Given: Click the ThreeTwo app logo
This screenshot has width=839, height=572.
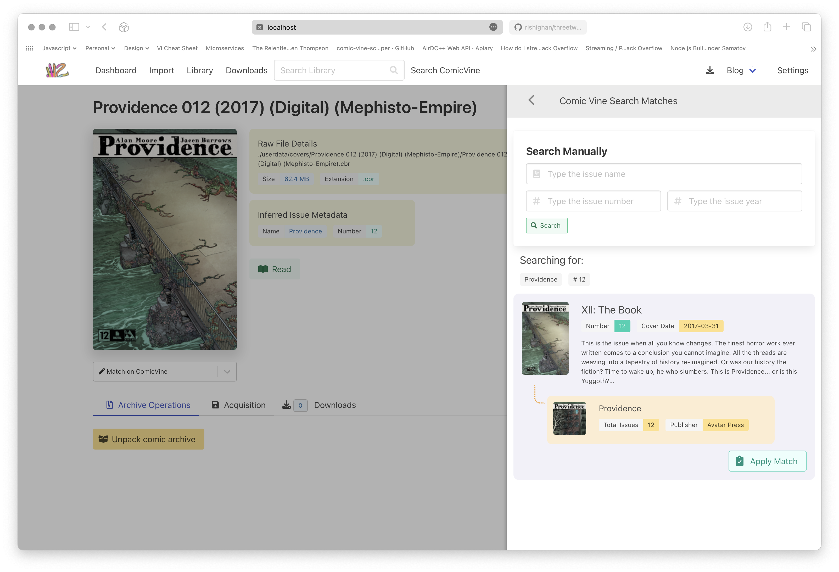Looking at the screenshot, I should [57, 70].
